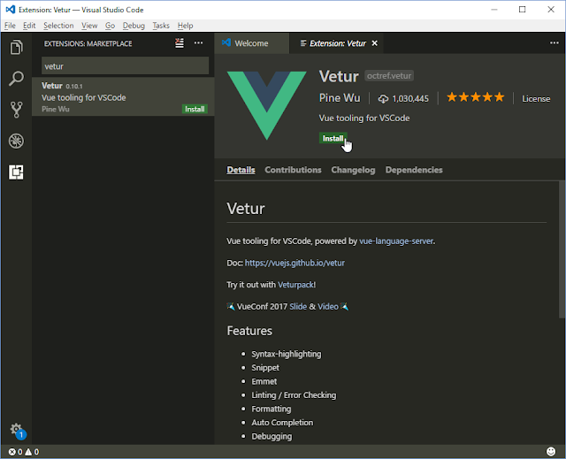Switch to the Dependencies tab
566x459 pixels.
click(414, 170)
